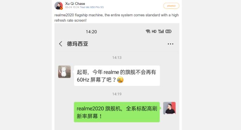Tap the white cat avatar

click(x=64, y=71)
